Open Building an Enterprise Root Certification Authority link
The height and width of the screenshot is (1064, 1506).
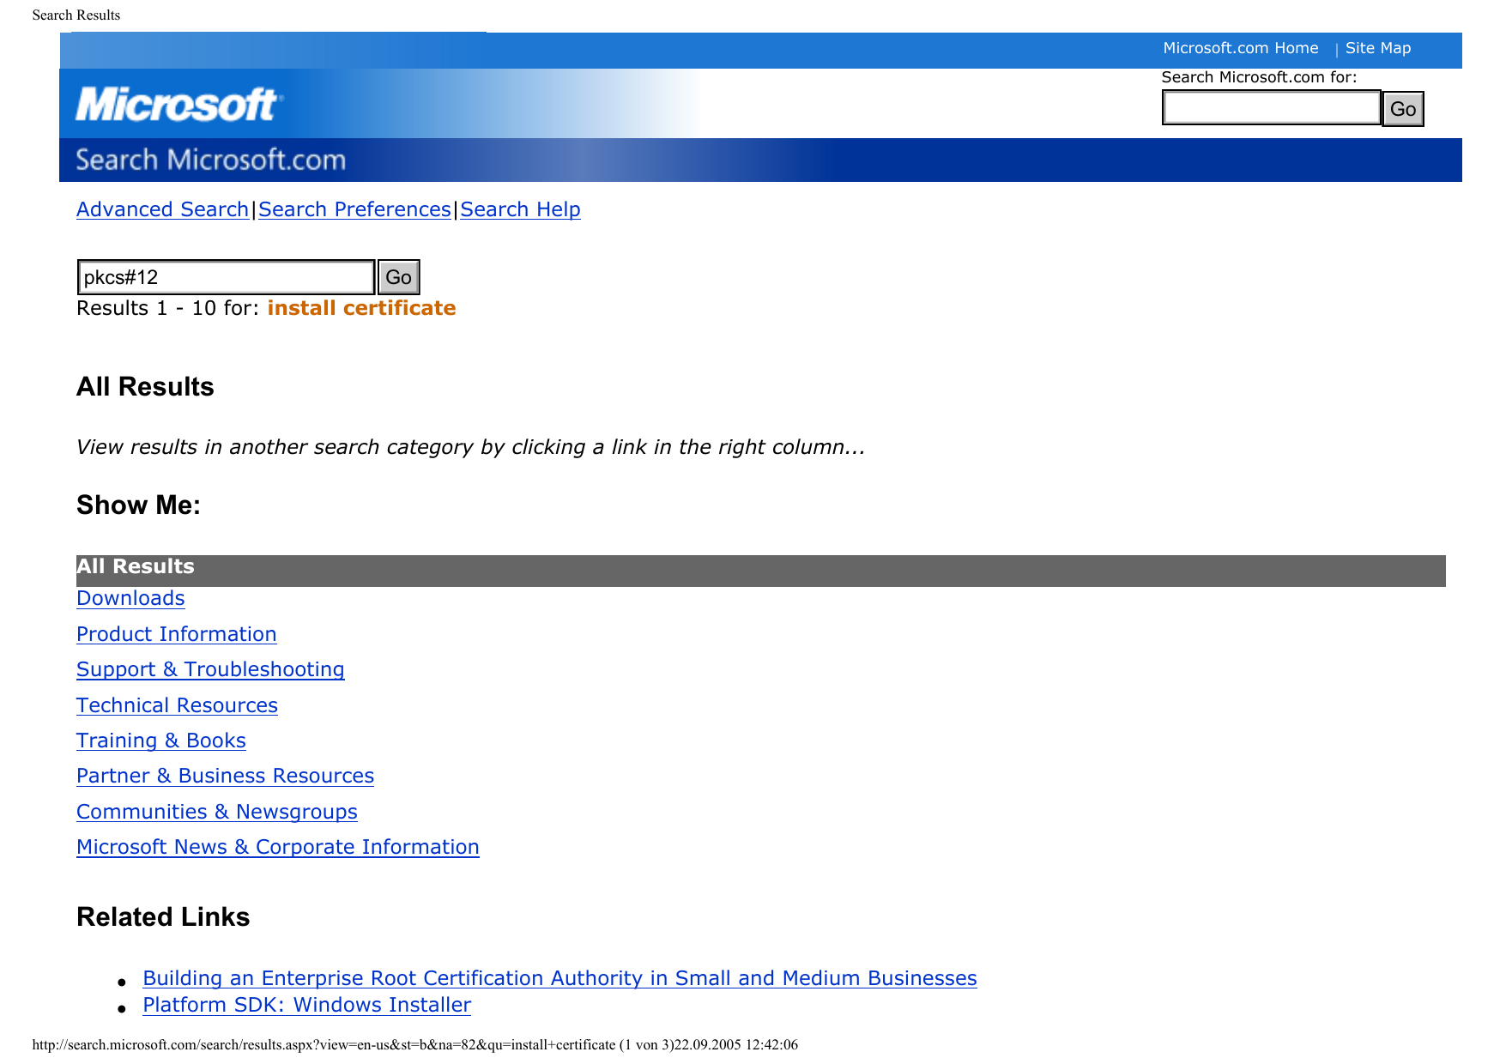coord(559,978)
